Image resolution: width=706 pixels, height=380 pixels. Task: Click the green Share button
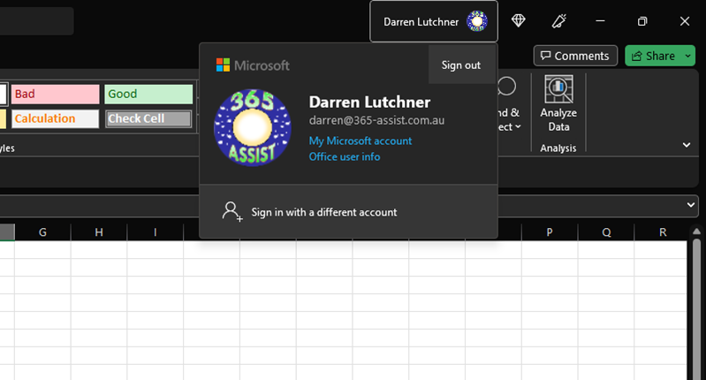click(x=654, y=56)
